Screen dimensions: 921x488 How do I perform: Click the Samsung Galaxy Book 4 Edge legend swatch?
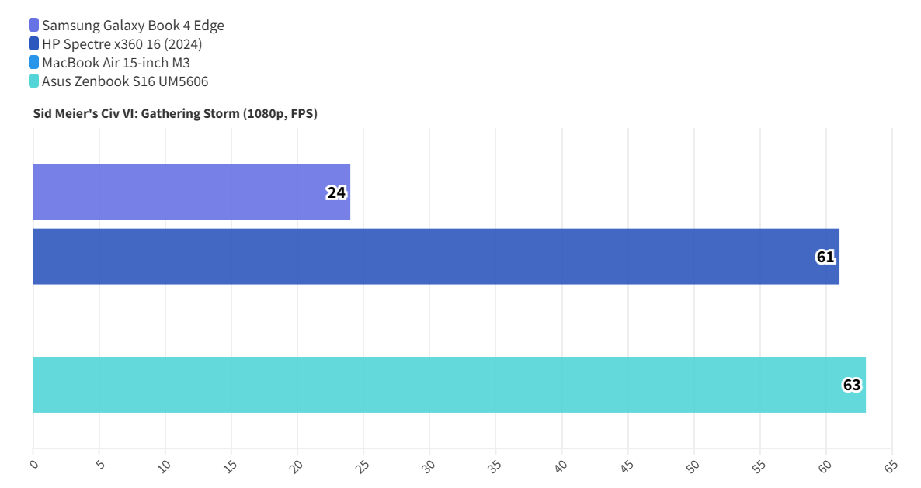coord(33,26)
